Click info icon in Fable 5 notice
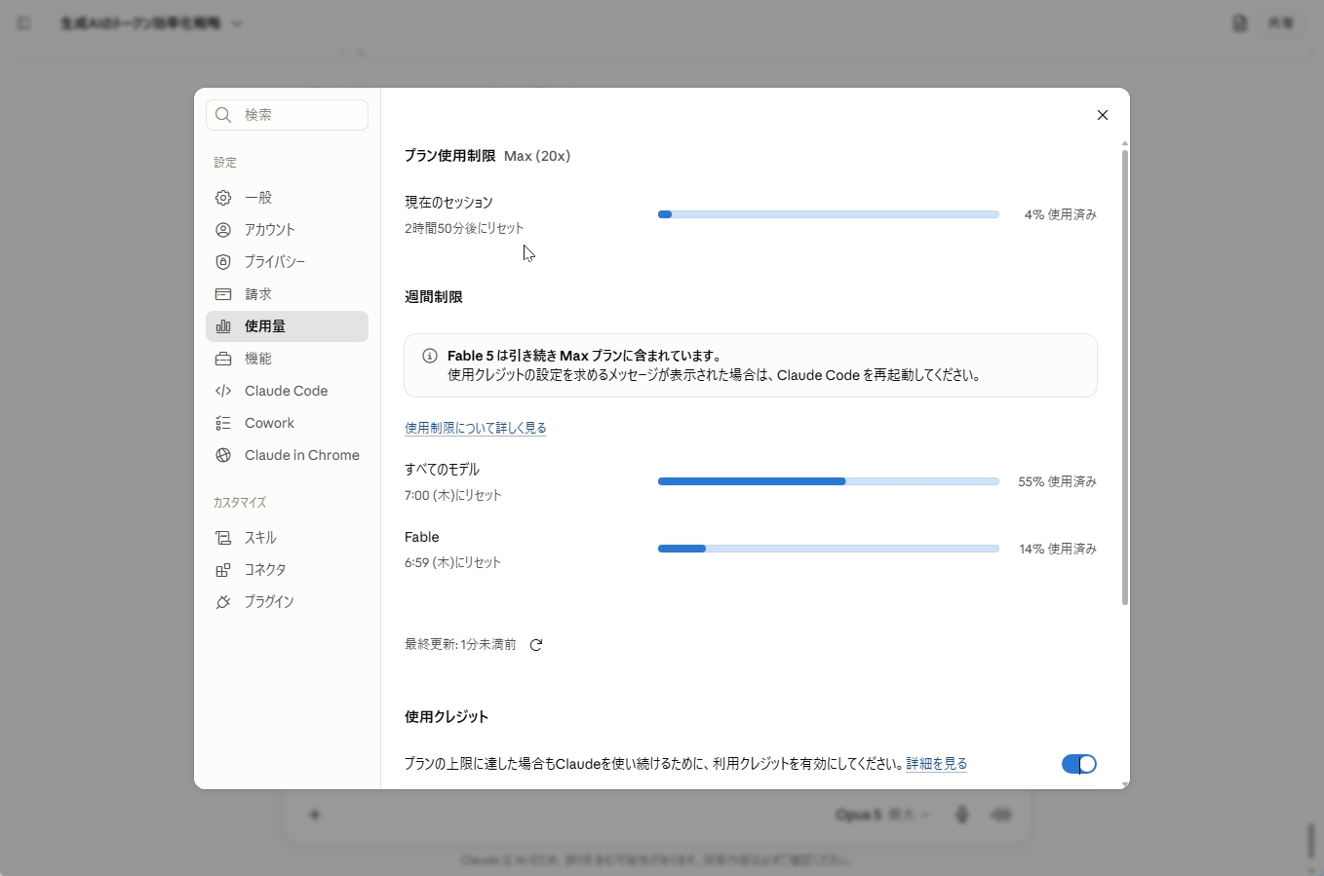The width and height of the screenshot is (1324, 876). coord(430,356)
